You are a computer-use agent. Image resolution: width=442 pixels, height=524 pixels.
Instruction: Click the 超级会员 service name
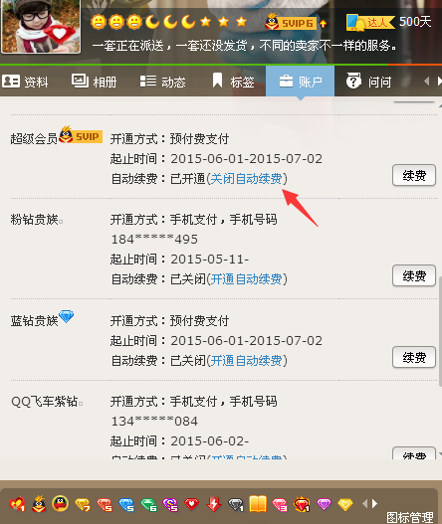34,138
